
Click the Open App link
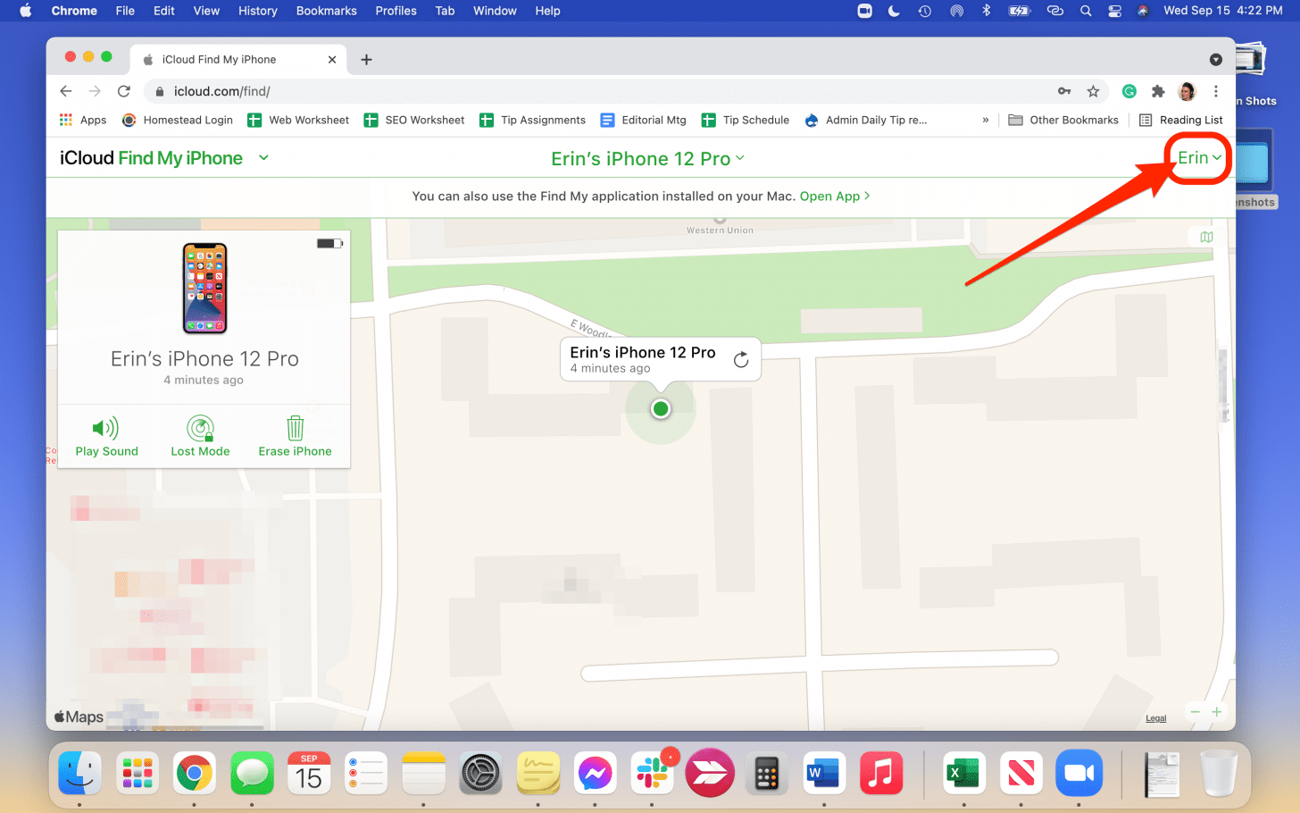pos(834,197)
